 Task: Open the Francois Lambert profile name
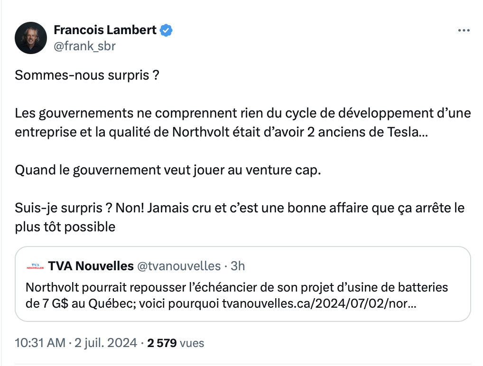point(105,30)
